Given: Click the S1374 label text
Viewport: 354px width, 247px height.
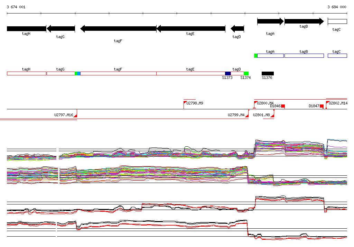Looking at the screenshot, I should click(245, 77).
